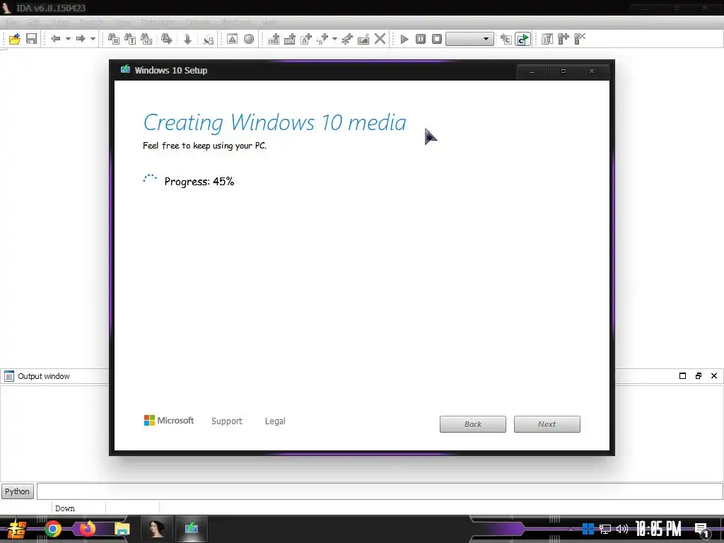Click the Back button in Windows 10 Setup

pos(473,424)
